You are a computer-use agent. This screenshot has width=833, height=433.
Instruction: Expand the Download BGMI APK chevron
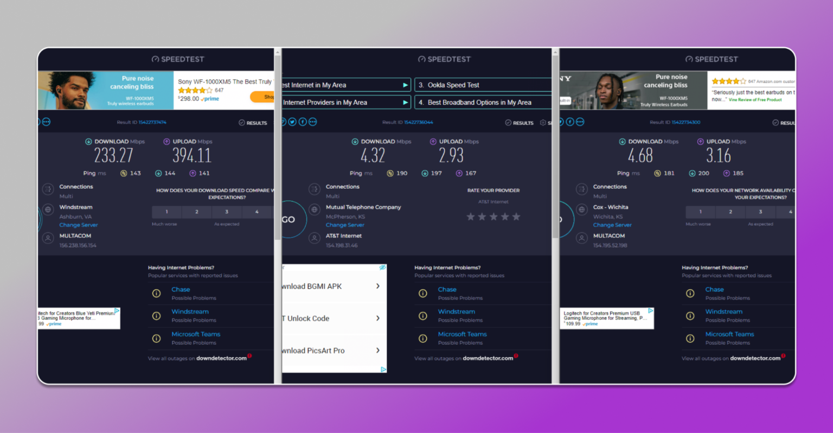coord(378,286)
